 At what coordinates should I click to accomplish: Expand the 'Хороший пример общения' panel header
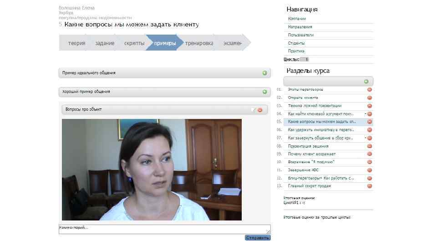pyautogui.click(x=164, y=92)
